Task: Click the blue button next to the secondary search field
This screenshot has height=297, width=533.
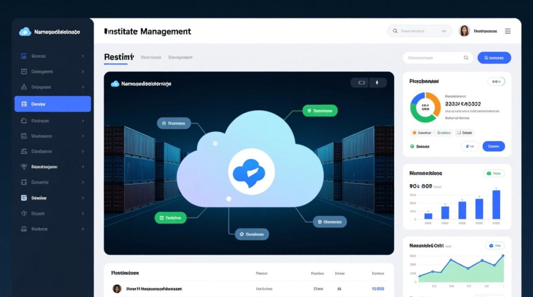Action: coord(494,58)
